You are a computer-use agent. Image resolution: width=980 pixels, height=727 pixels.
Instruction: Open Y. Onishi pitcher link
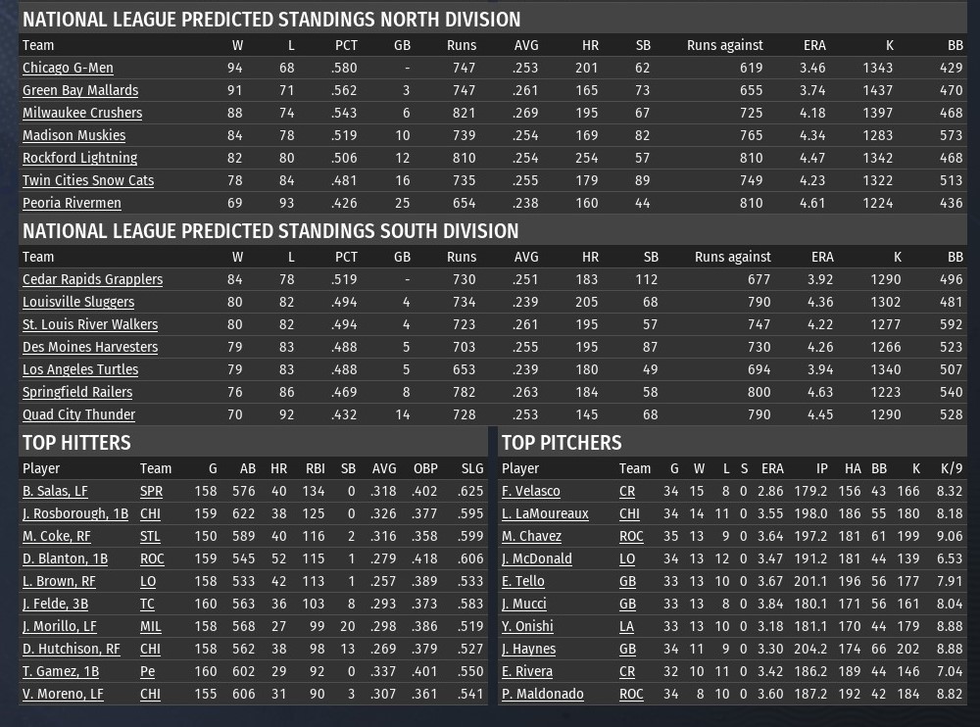(527, 626)
